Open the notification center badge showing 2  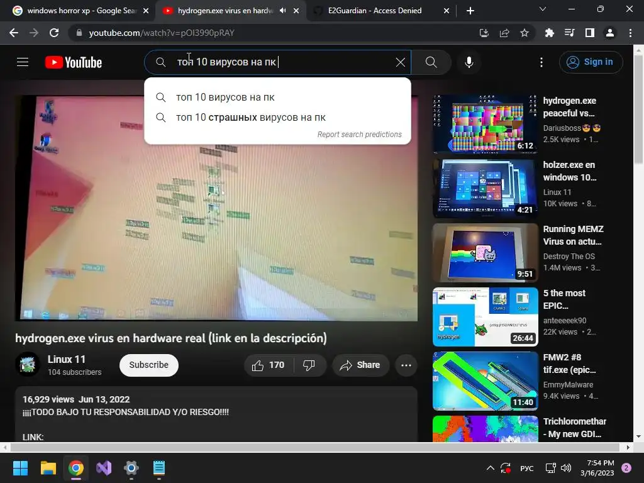pos(626,468)
